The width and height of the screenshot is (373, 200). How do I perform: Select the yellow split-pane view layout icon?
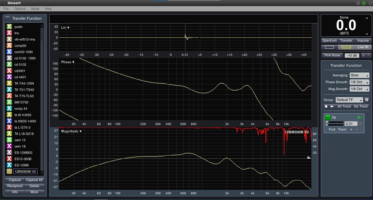click(346, 47)
